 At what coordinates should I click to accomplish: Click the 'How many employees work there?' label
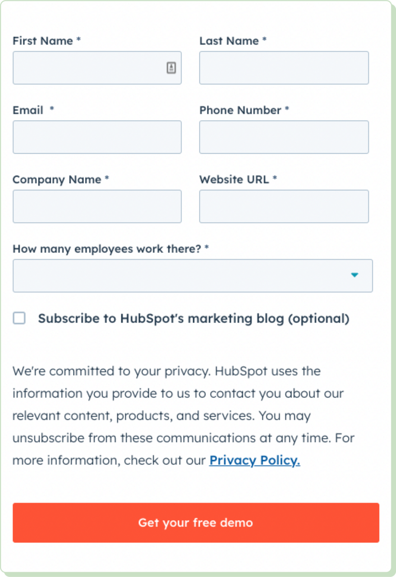tap(107, 249)
